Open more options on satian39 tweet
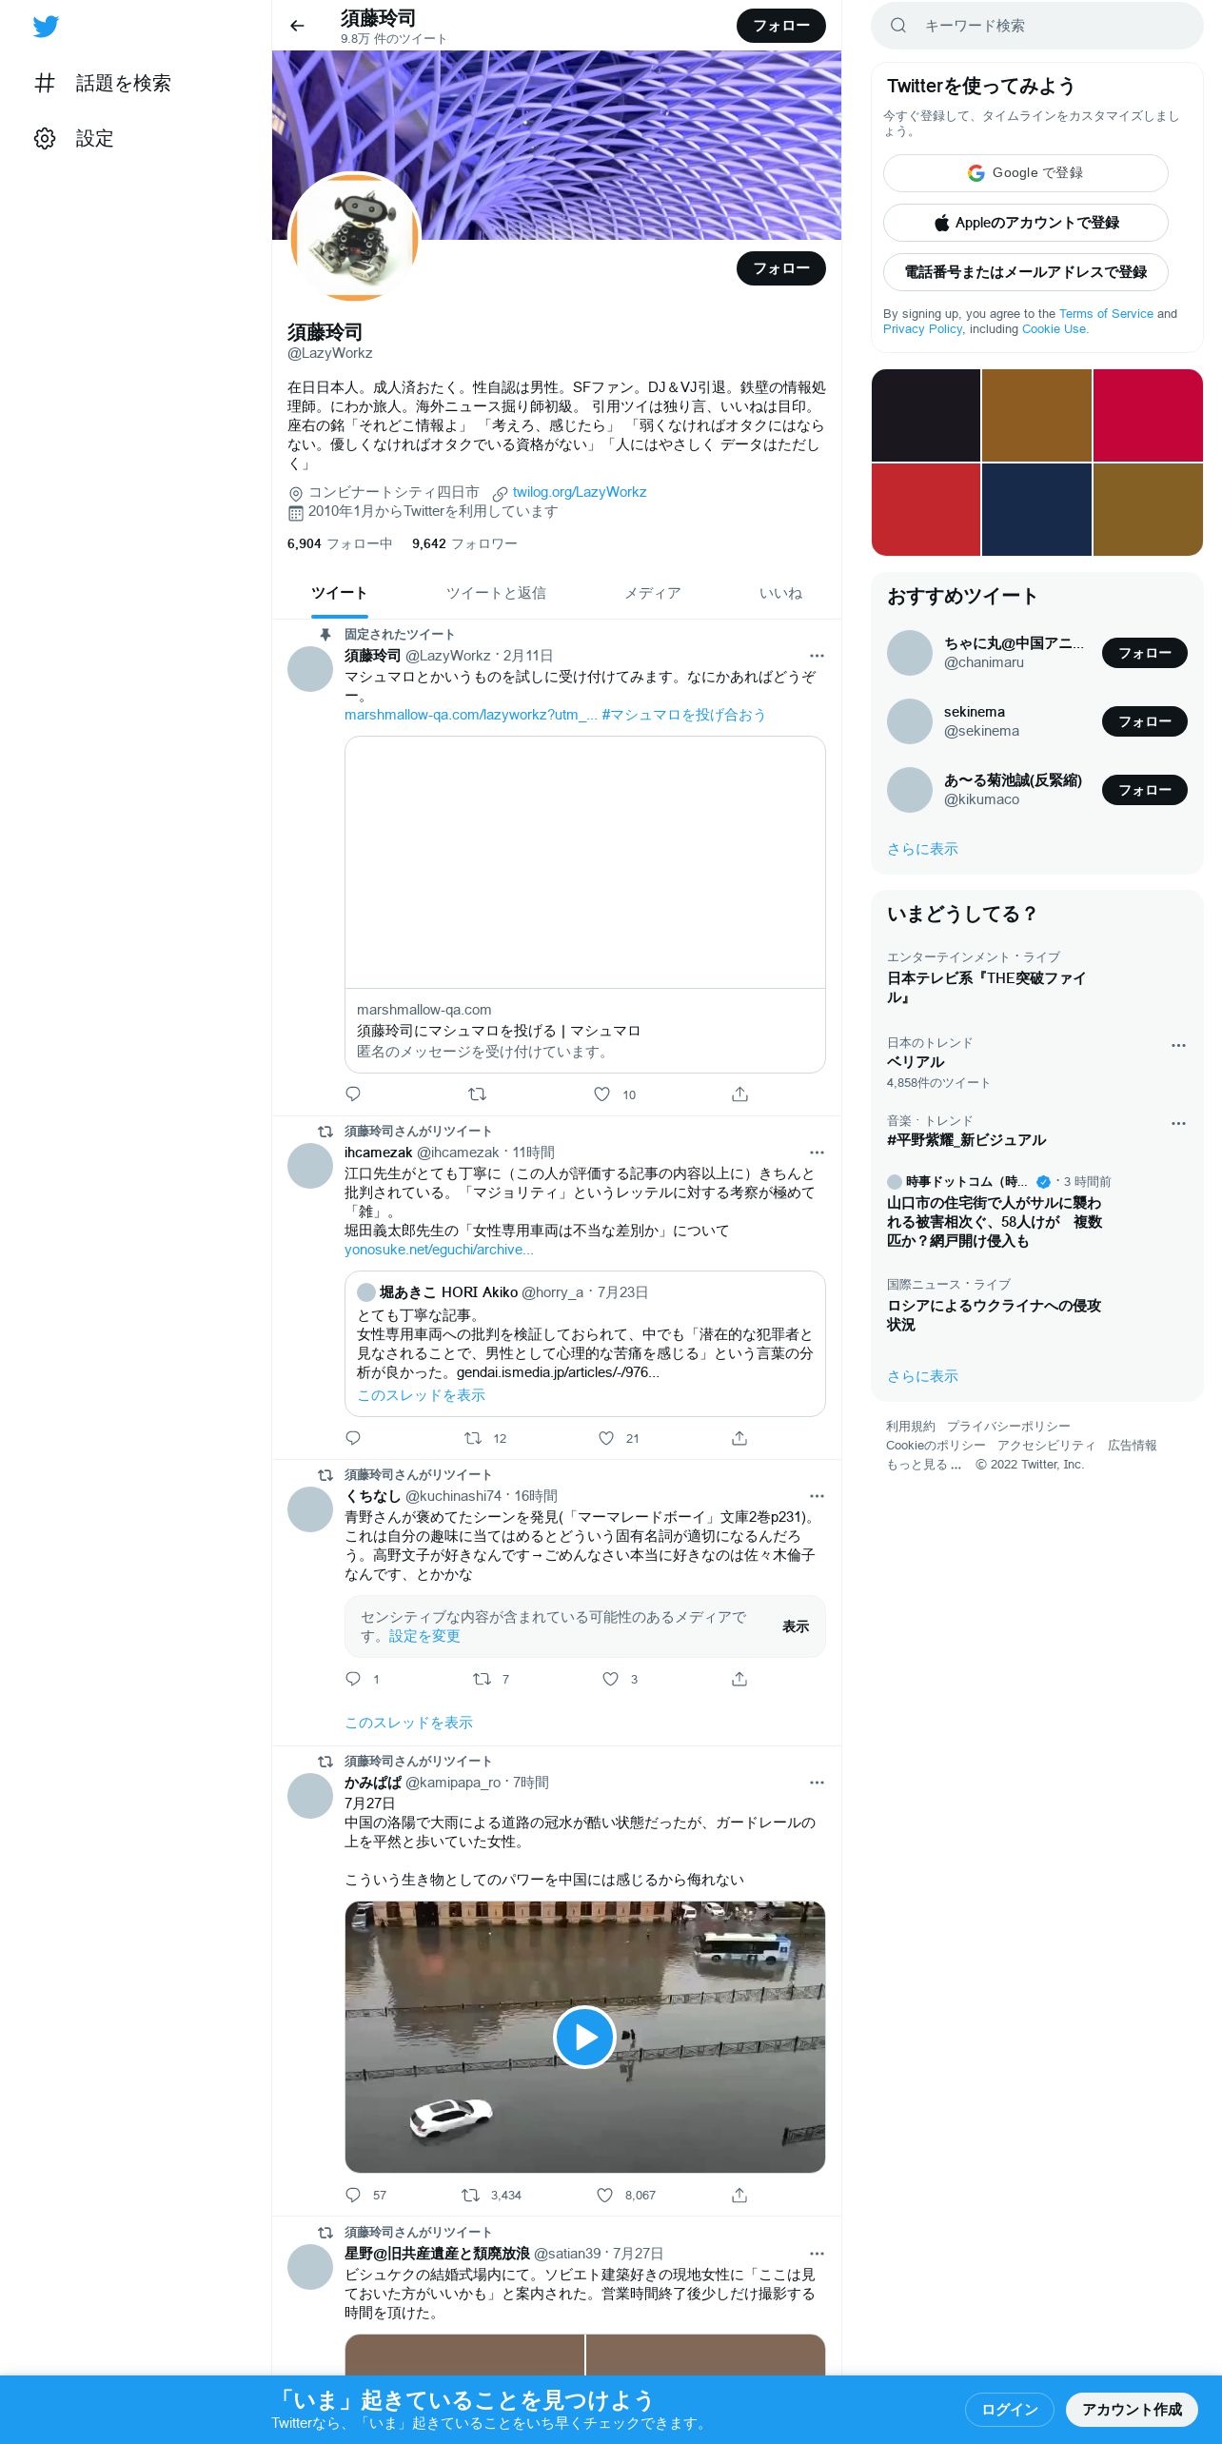Viewport: 1222px width, 2444px height. point(817,2254)
